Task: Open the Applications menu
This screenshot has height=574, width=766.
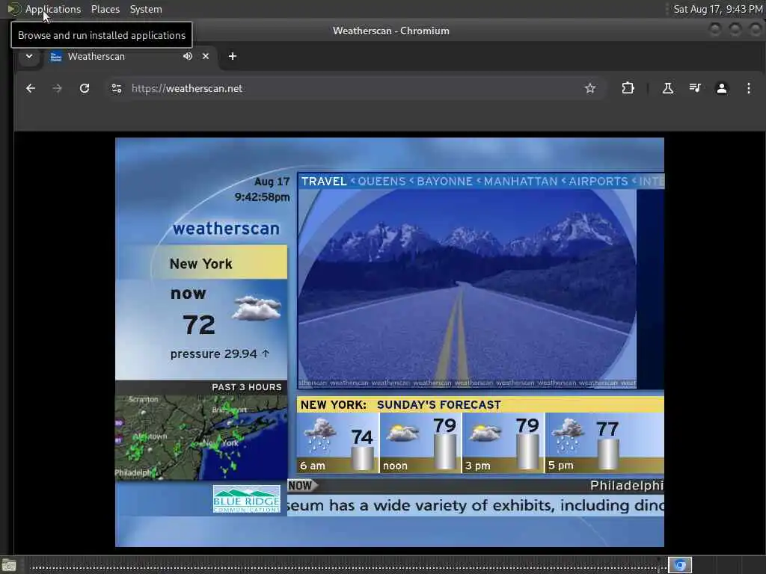Action: pyautogui.click(x=53, y=9)
